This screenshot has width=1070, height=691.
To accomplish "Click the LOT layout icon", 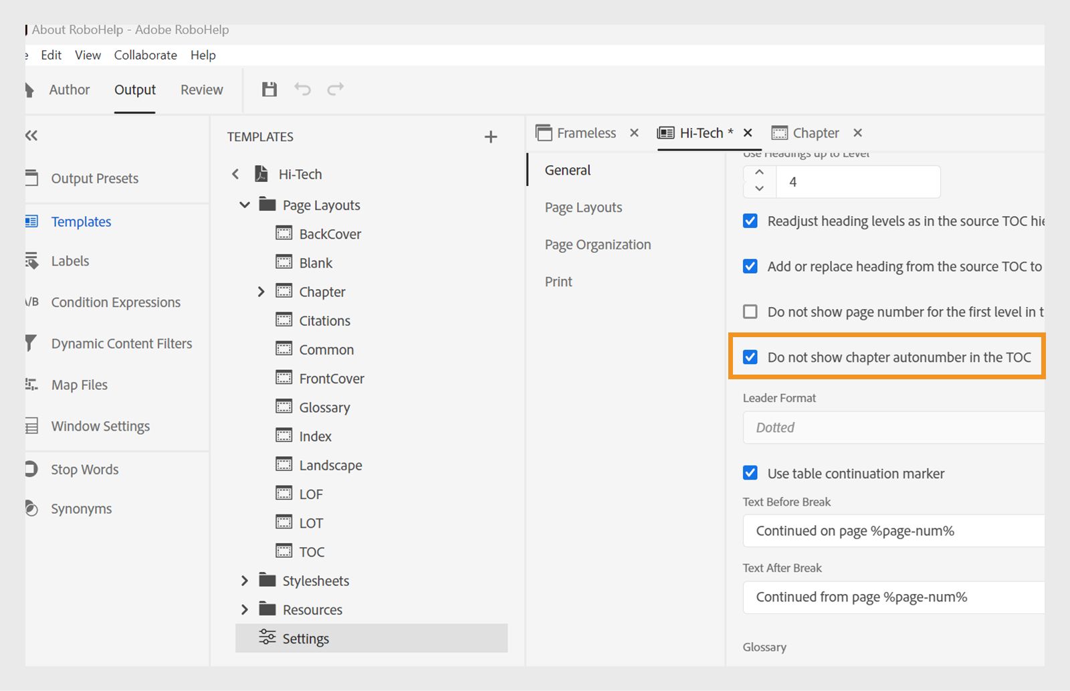I will (284, 522).
